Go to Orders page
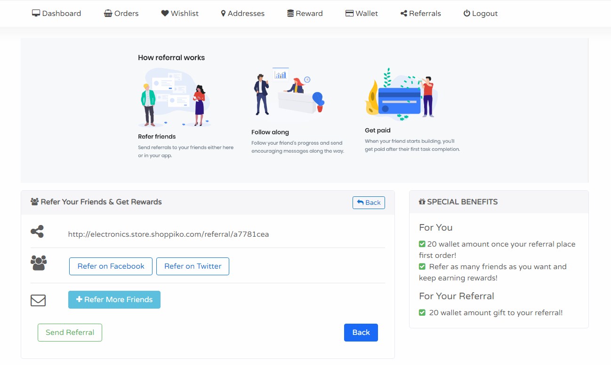Image resolution: width=611 pixels, height=365 pixels. click(x=121, y=14)
